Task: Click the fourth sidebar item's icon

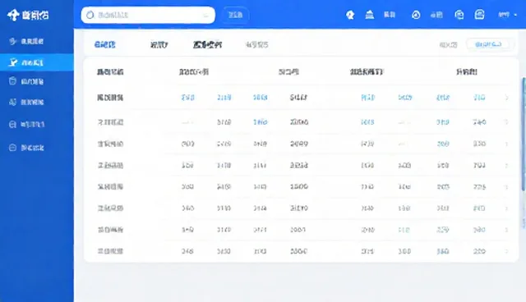Action: 13,102
